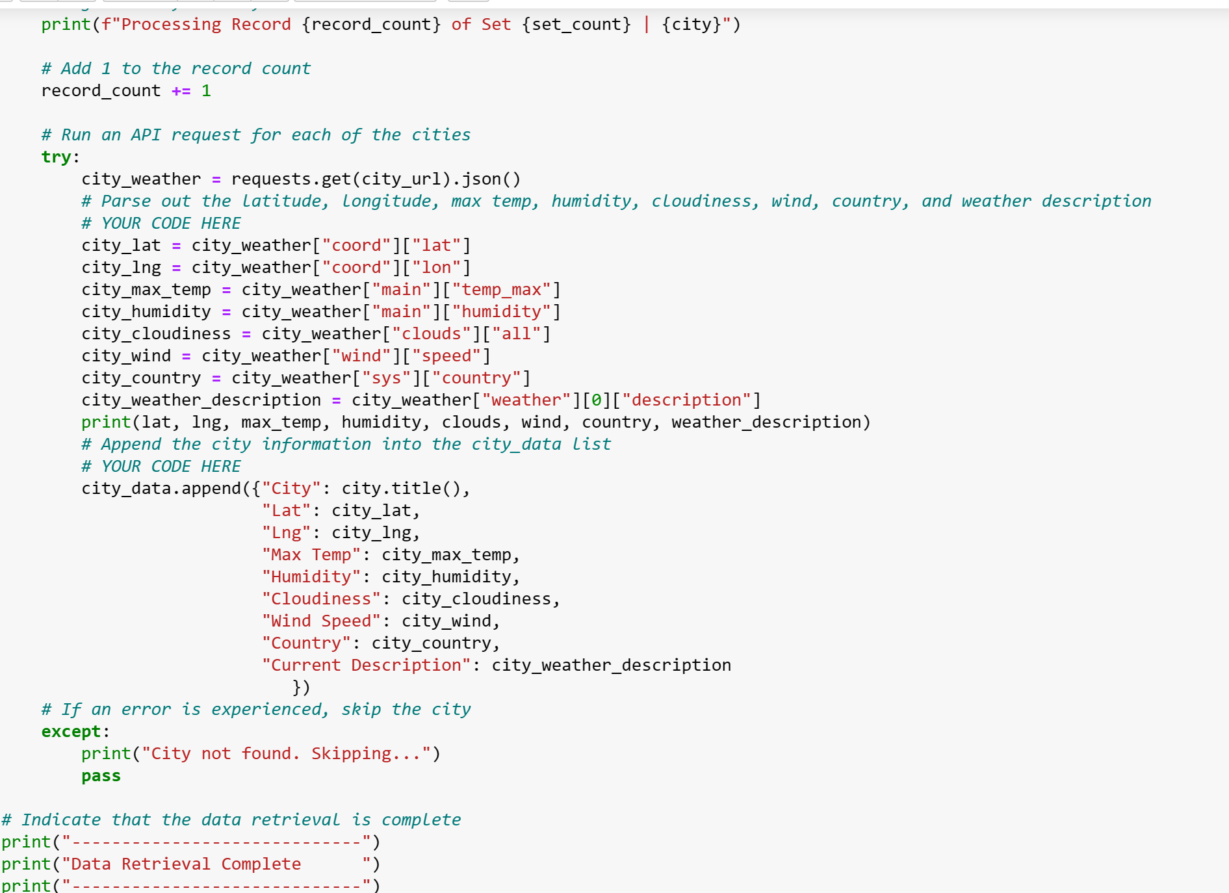The height and width of the screenshot is (893, 1229).
Task: Click the '# Run an API request' comment
Action: pyautogui.click(x=256, y=135)
